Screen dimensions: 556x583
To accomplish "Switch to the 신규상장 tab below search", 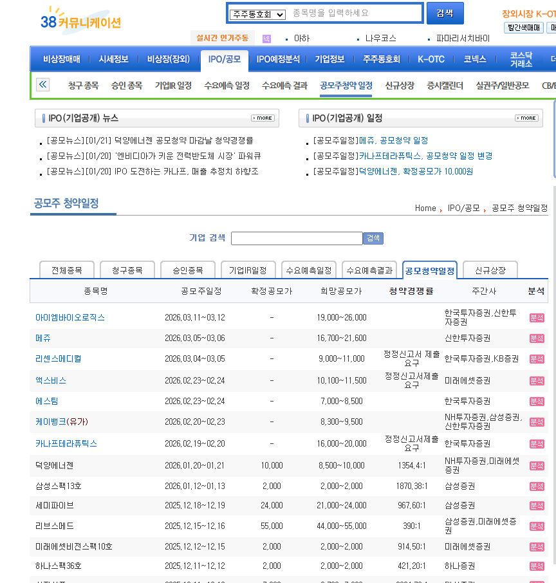I will [x=490, y=270].
